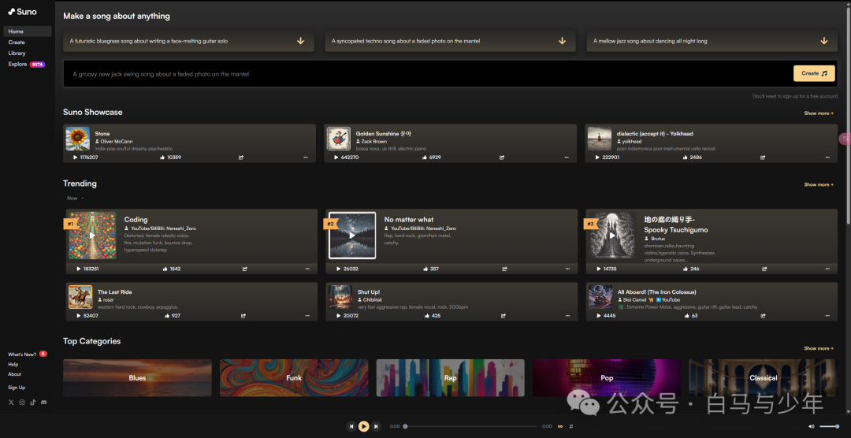Skip to next track in player bar
851x438 pixels.
point(376,426)
